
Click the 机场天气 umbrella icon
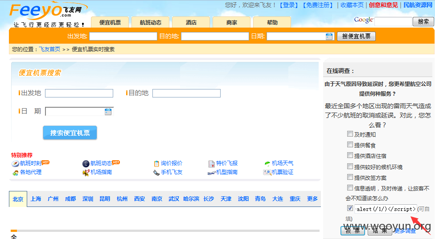(x=267, y=163)
